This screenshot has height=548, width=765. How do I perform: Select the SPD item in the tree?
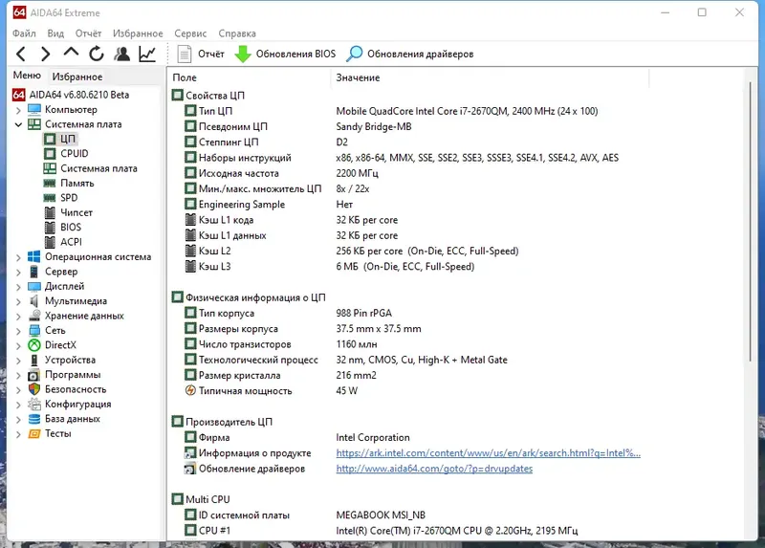(x=69, y=198)
